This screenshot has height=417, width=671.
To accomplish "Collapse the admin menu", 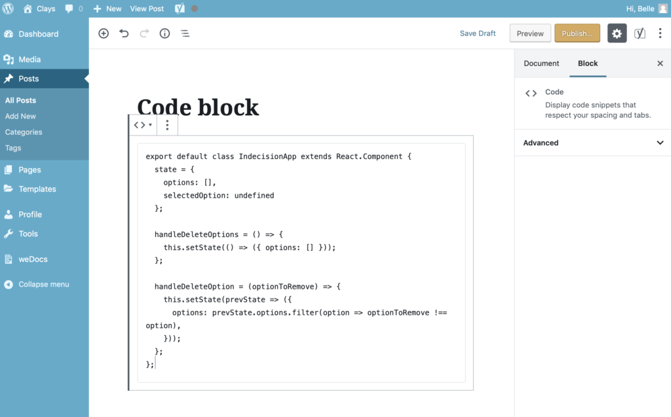I will click(x=39, y=284).
